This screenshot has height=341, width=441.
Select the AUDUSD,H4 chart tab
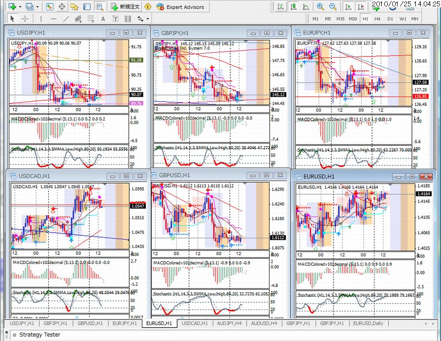pos(264,323)
